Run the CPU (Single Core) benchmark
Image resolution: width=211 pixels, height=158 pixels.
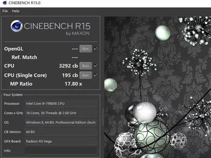[85, 75]
